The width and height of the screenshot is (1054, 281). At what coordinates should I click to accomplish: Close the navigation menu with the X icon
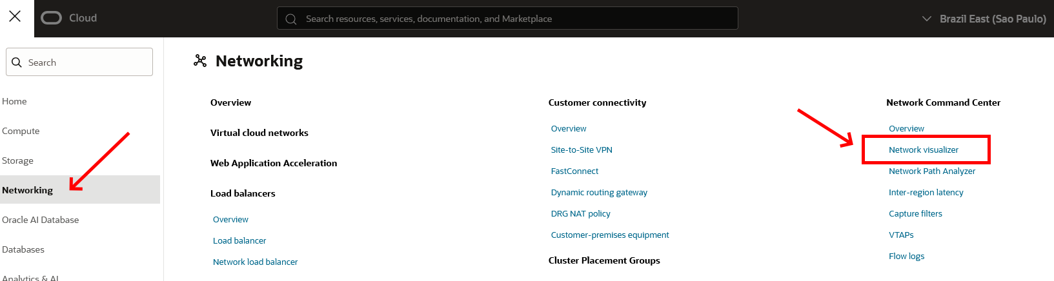click(x=15, y=16)
